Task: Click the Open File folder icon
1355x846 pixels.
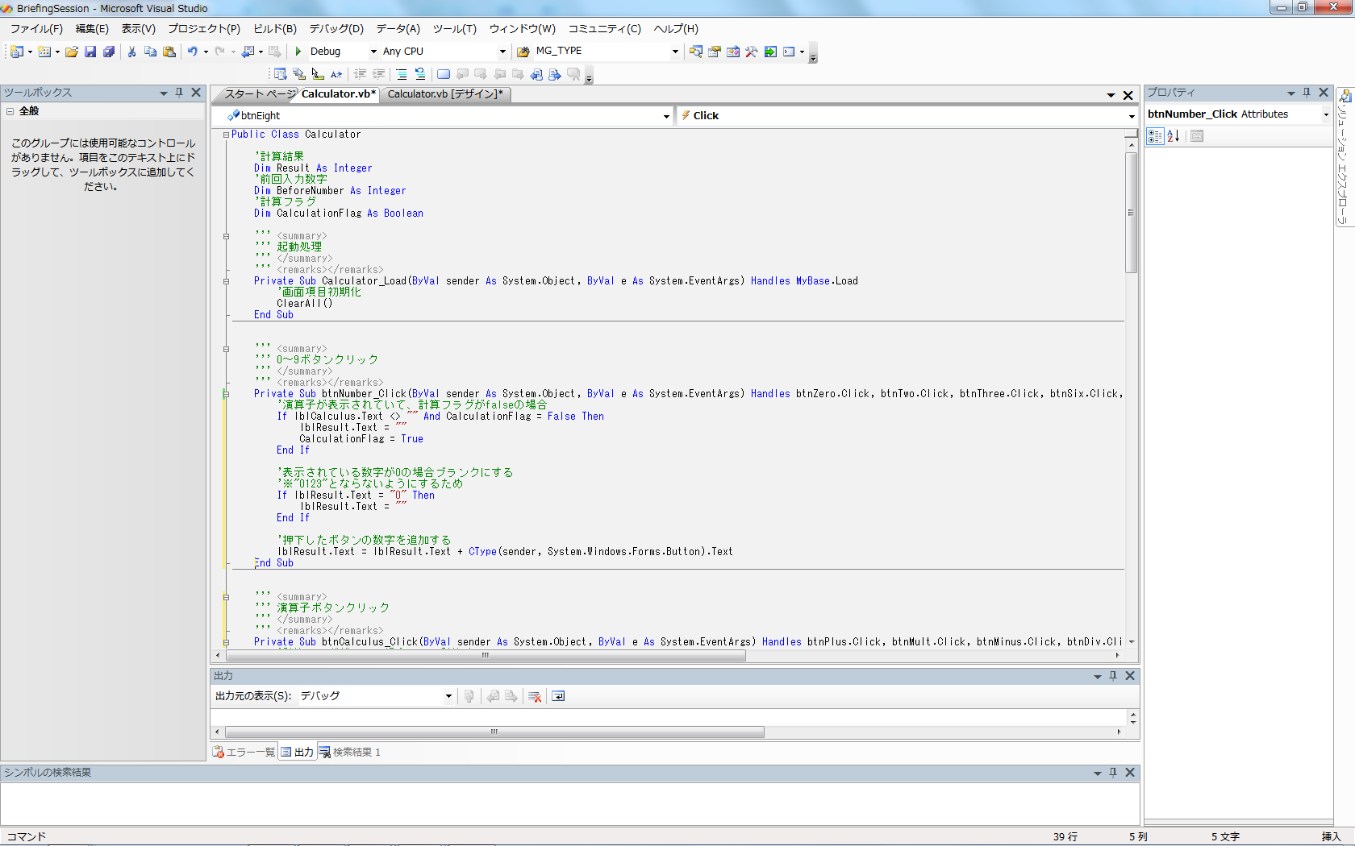Action: 72,52
